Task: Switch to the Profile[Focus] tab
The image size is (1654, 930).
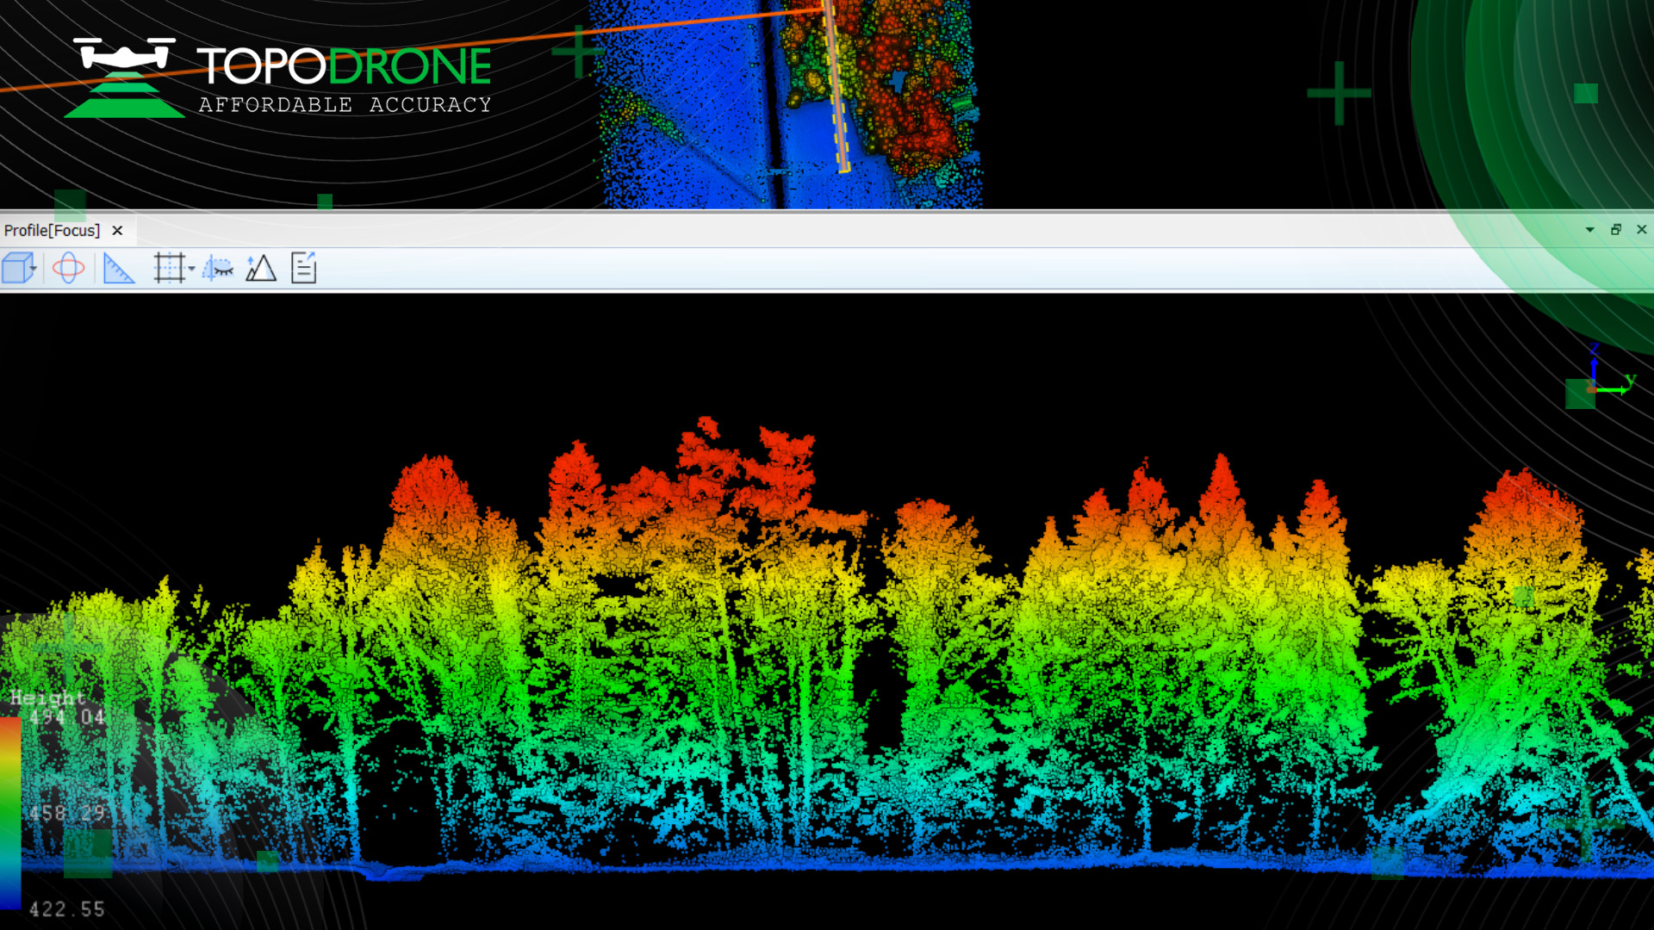Action: point(52,231)
